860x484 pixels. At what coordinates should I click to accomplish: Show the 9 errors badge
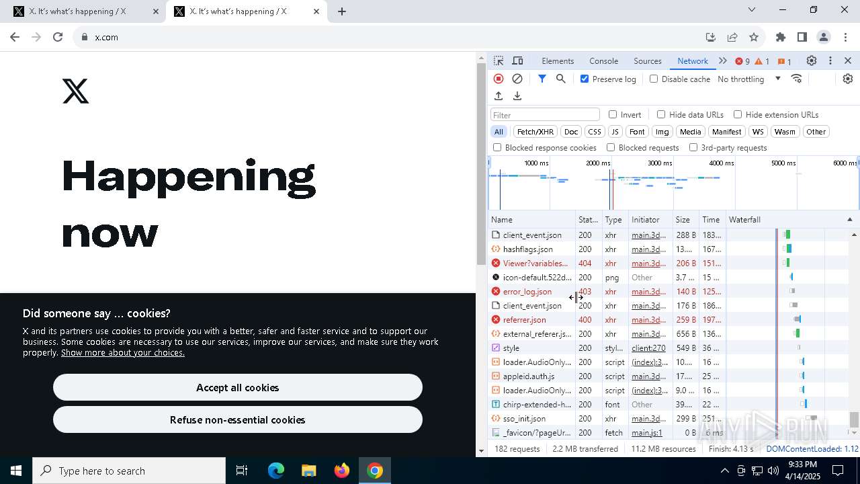742,61
